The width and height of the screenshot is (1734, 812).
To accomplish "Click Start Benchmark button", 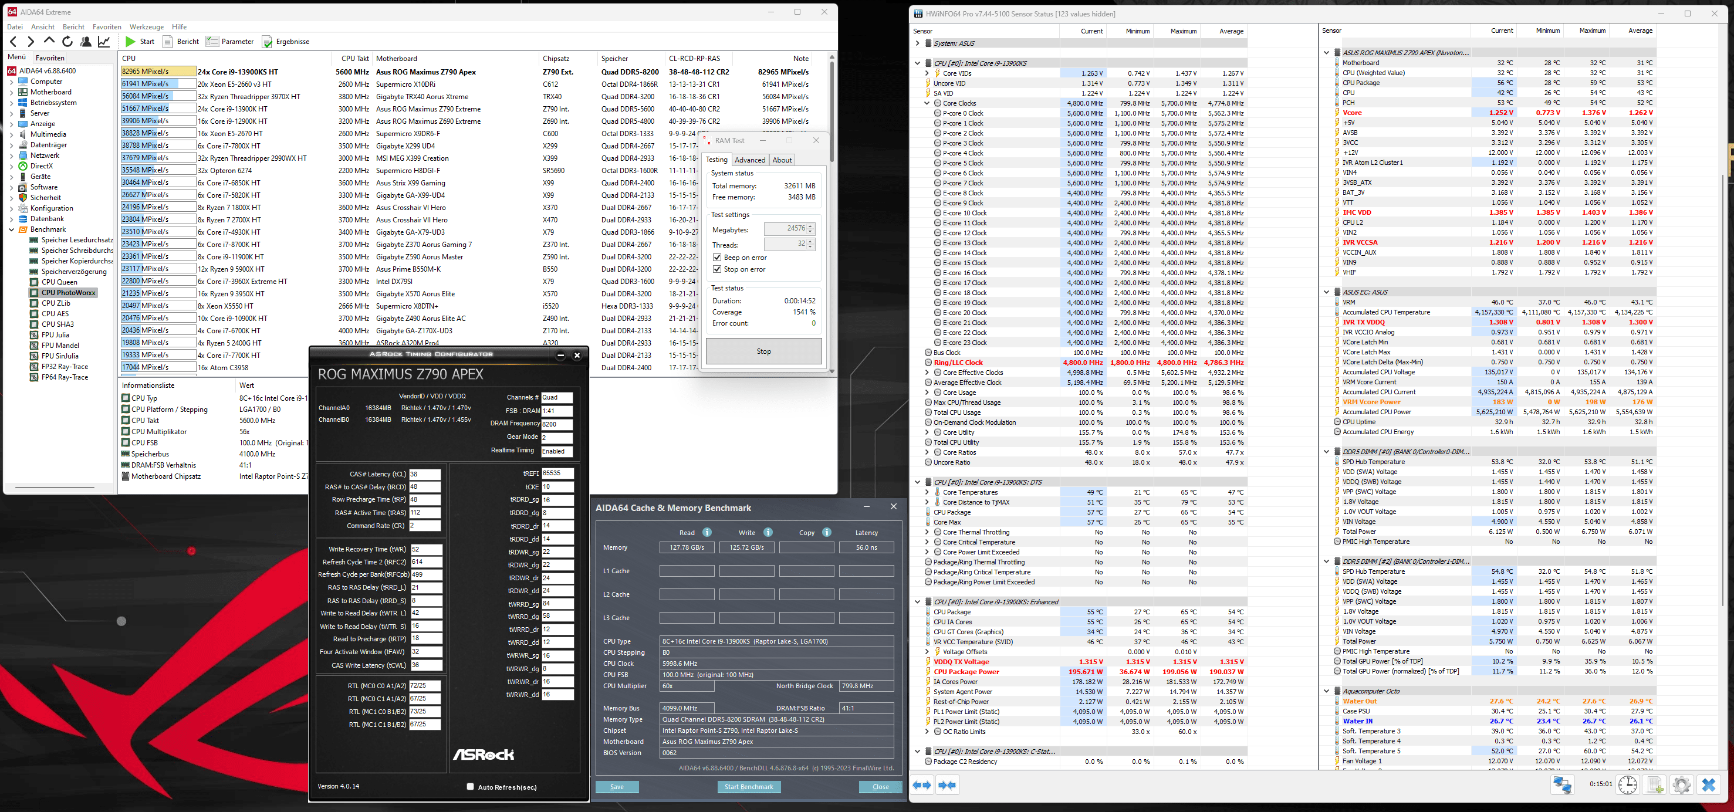I will pyautogui.click(x=749, y=786).
